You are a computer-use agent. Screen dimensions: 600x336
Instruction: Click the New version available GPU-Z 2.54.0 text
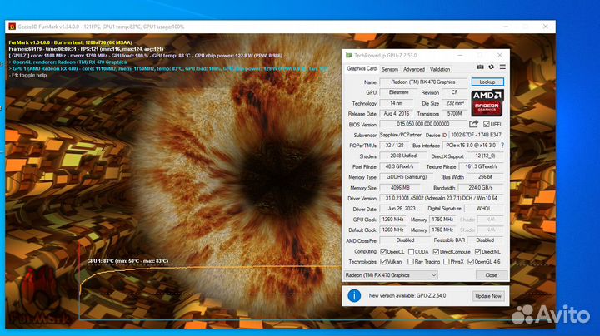tap(407, 296)
